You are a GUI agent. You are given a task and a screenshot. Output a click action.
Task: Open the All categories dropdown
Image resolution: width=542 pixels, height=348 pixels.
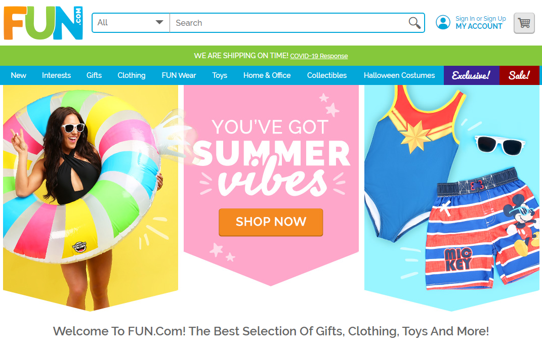[131, 23]
